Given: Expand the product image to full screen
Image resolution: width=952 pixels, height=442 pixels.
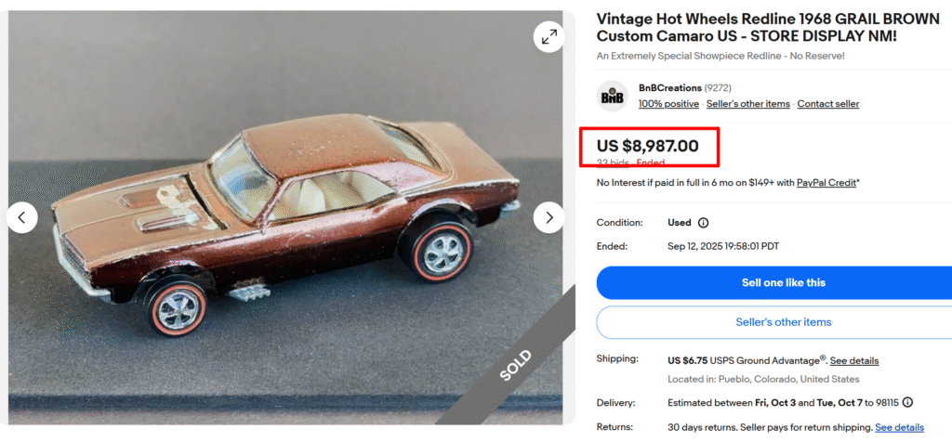Looking at the screenshot, I should pos(549,36).
